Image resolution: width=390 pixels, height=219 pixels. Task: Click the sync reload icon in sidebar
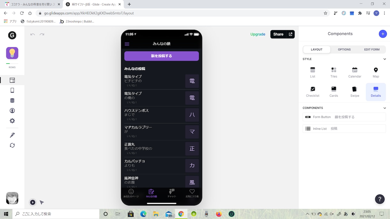click(x=12, y=145)
